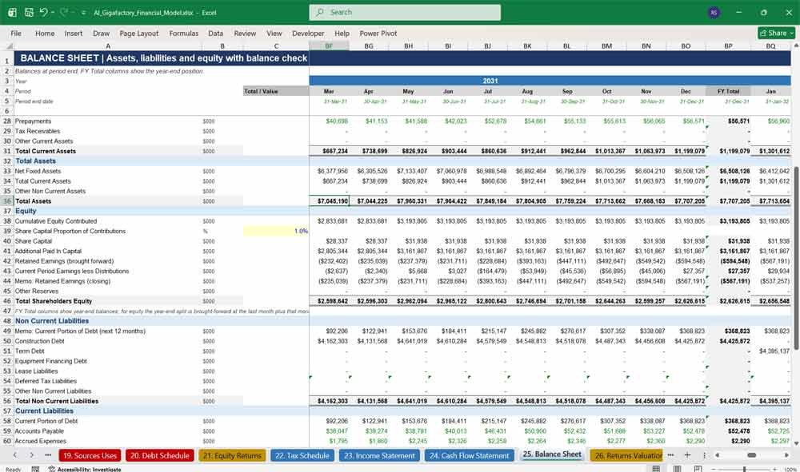Click the Excel app icon in title bar
800x472 pixels.
point(12,12)
